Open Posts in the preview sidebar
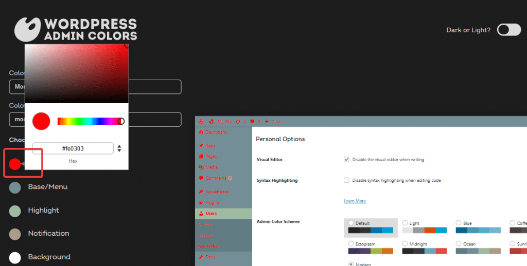This screenshot has width=527, height=266. 210,145
